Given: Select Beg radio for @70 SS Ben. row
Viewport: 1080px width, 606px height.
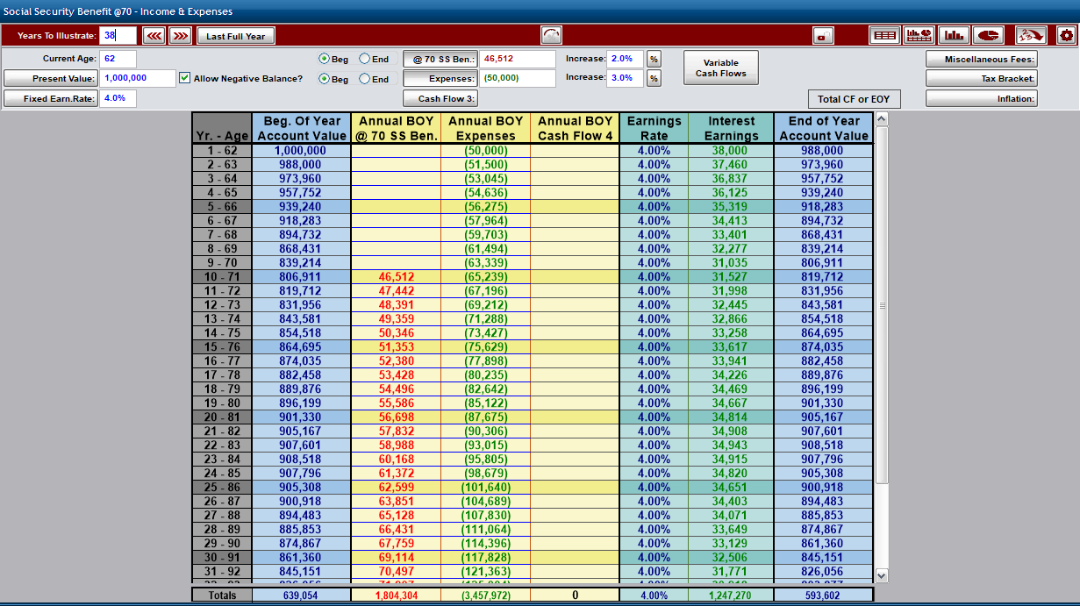Looking at the screenshot, I should [x=325, y=59].
